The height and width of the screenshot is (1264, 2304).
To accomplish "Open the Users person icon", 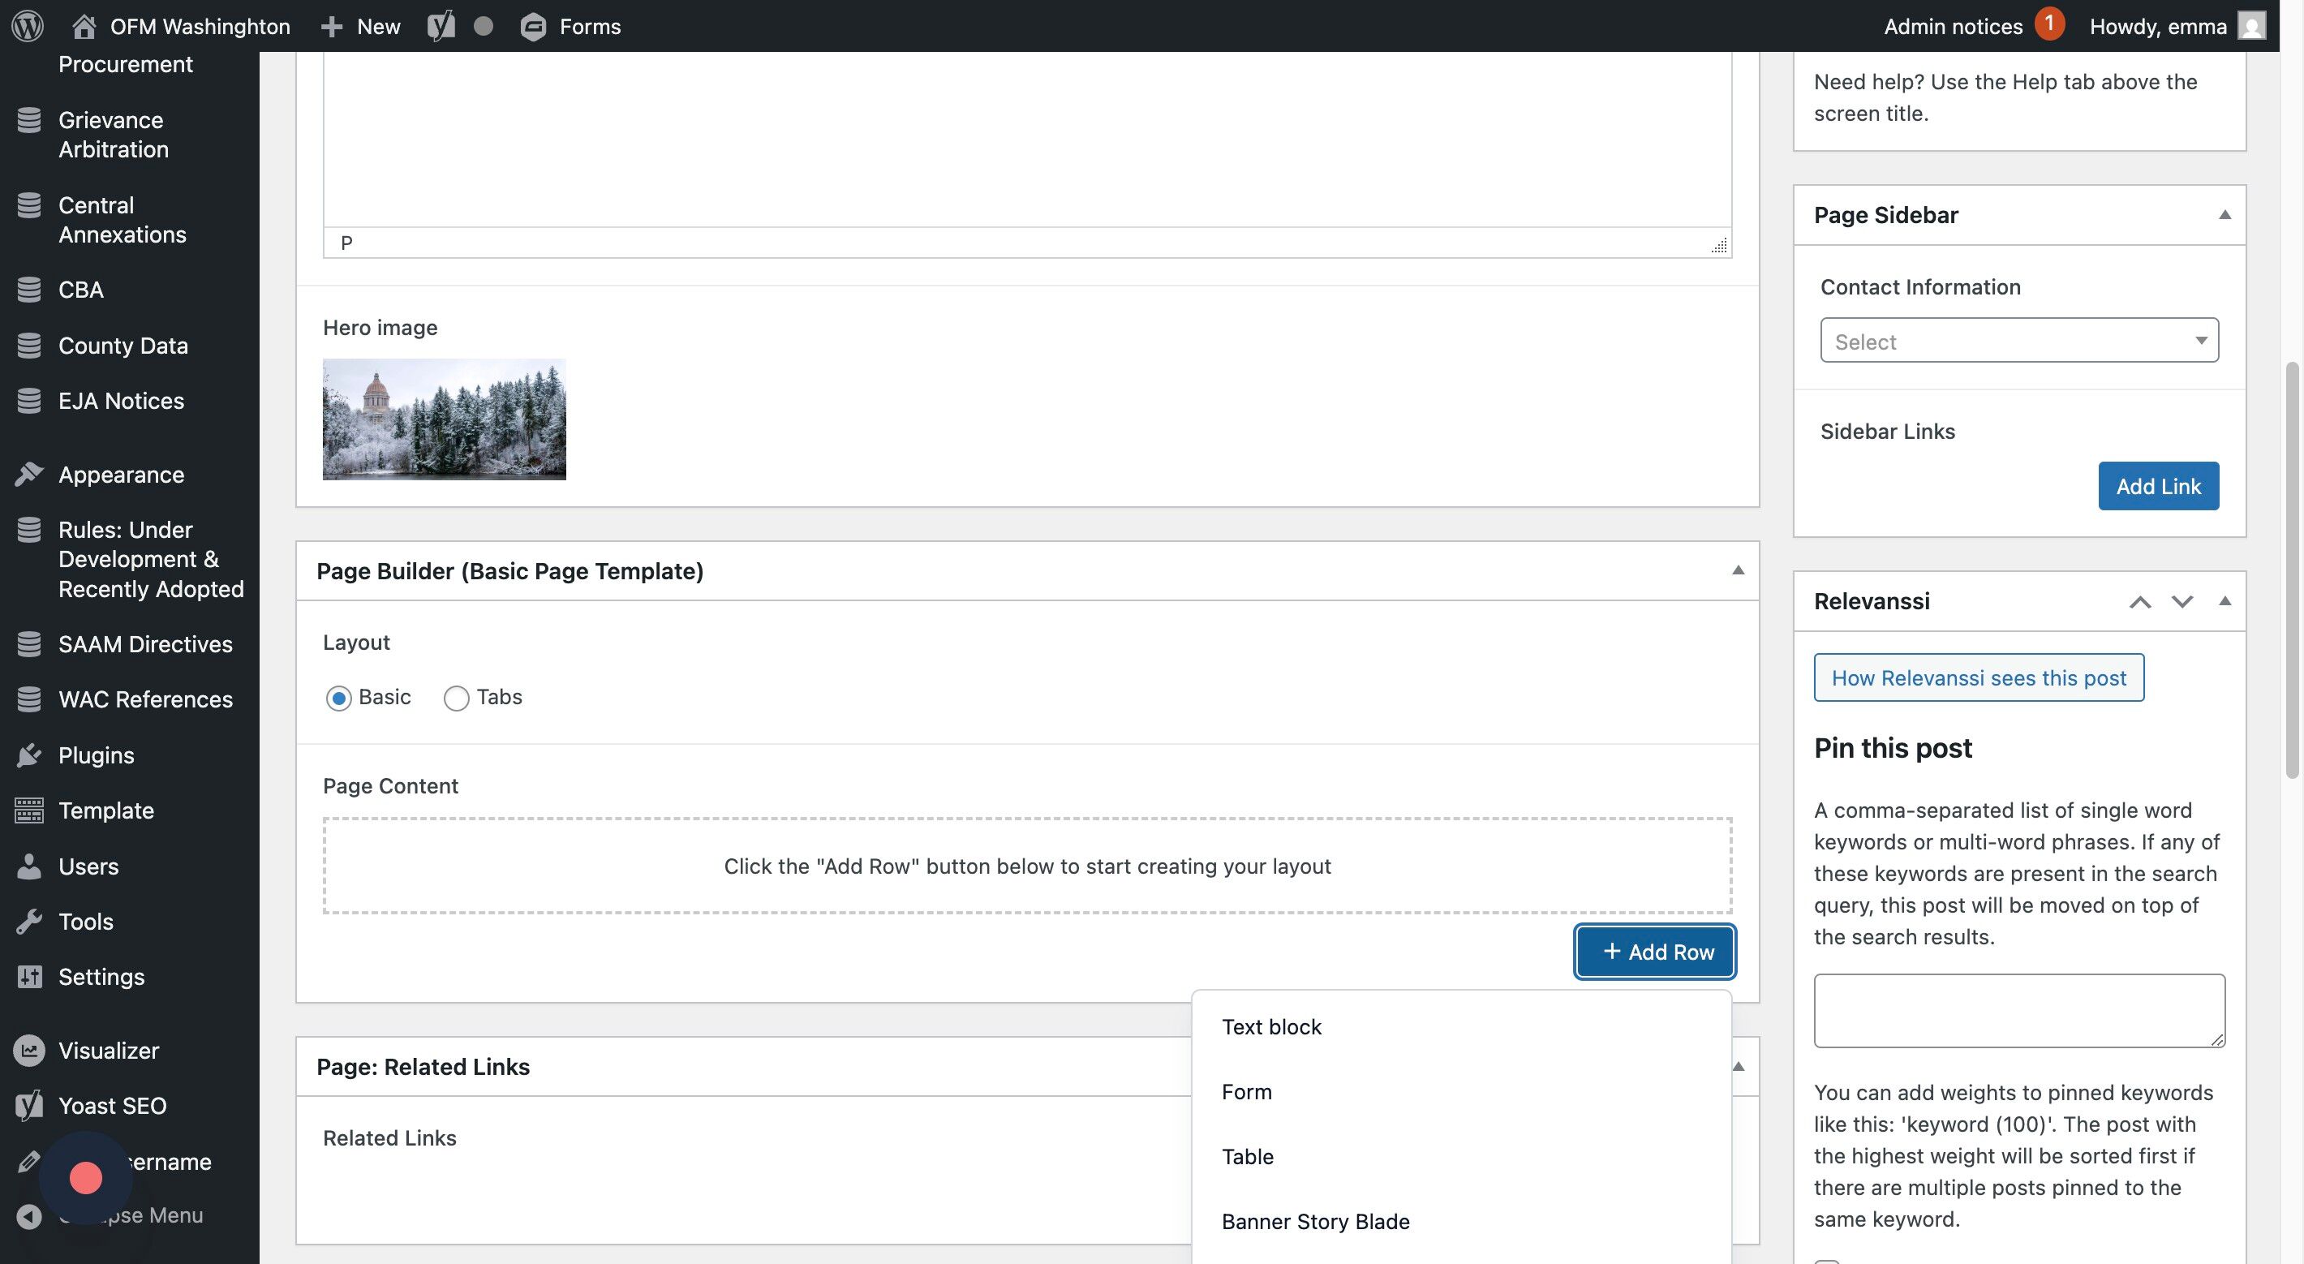I will pyautogui.click(x=28, y=866).
